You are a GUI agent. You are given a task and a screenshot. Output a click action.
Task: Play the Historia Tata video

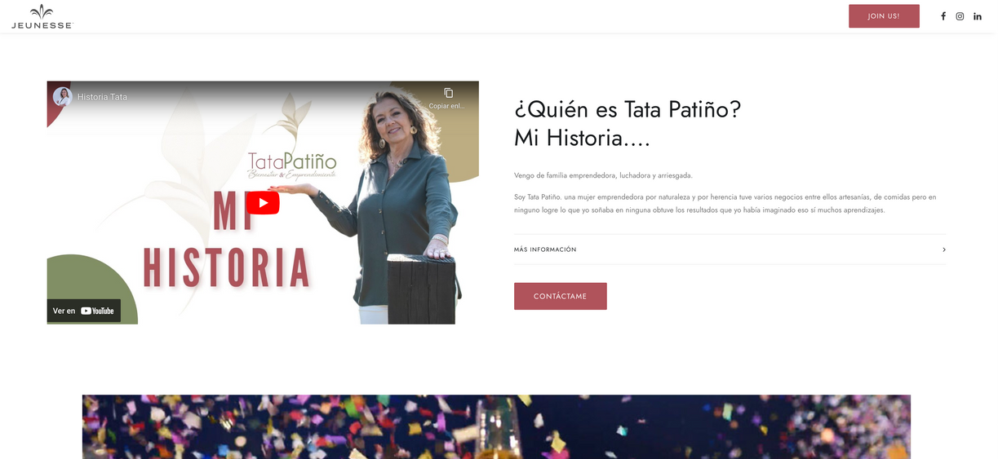click(263, 202)
